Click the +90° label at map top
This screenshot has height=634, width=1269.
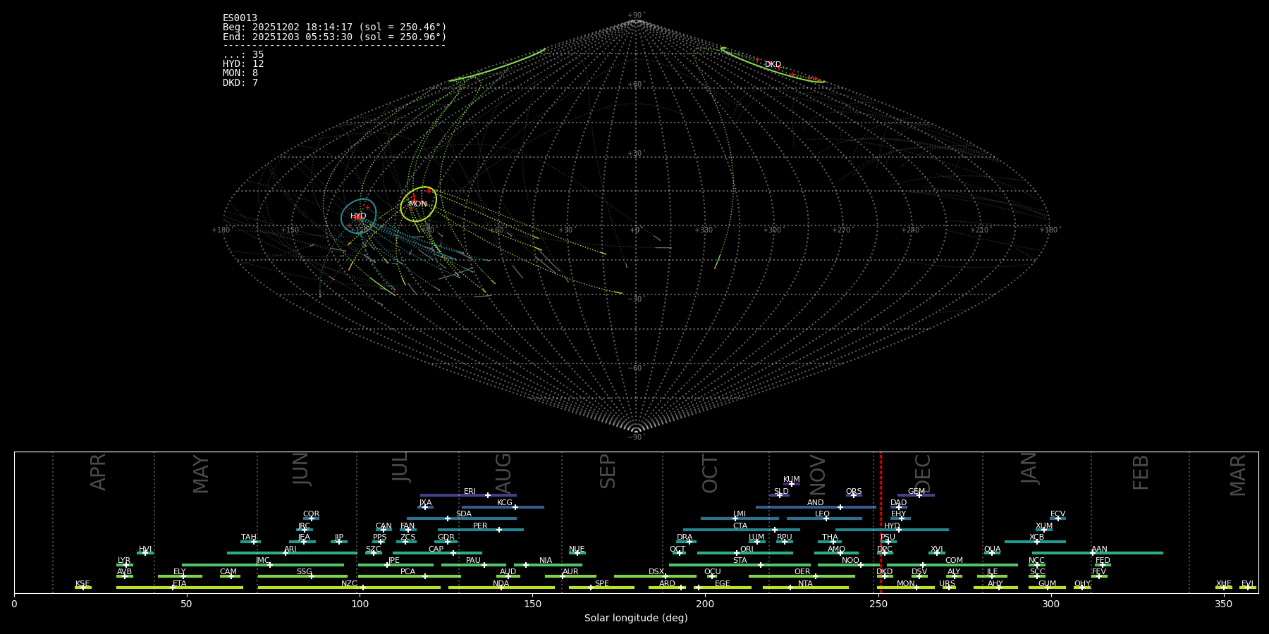point(635,15)
